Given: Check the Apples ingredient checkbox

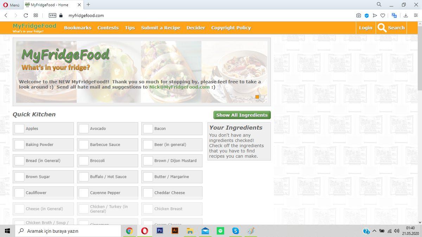Looking at the screenshot, I should 19,129.
